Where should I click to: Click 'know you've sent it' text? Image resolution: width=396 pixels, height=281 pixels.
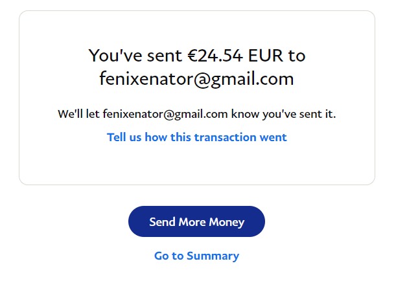[x=283, y=115]
